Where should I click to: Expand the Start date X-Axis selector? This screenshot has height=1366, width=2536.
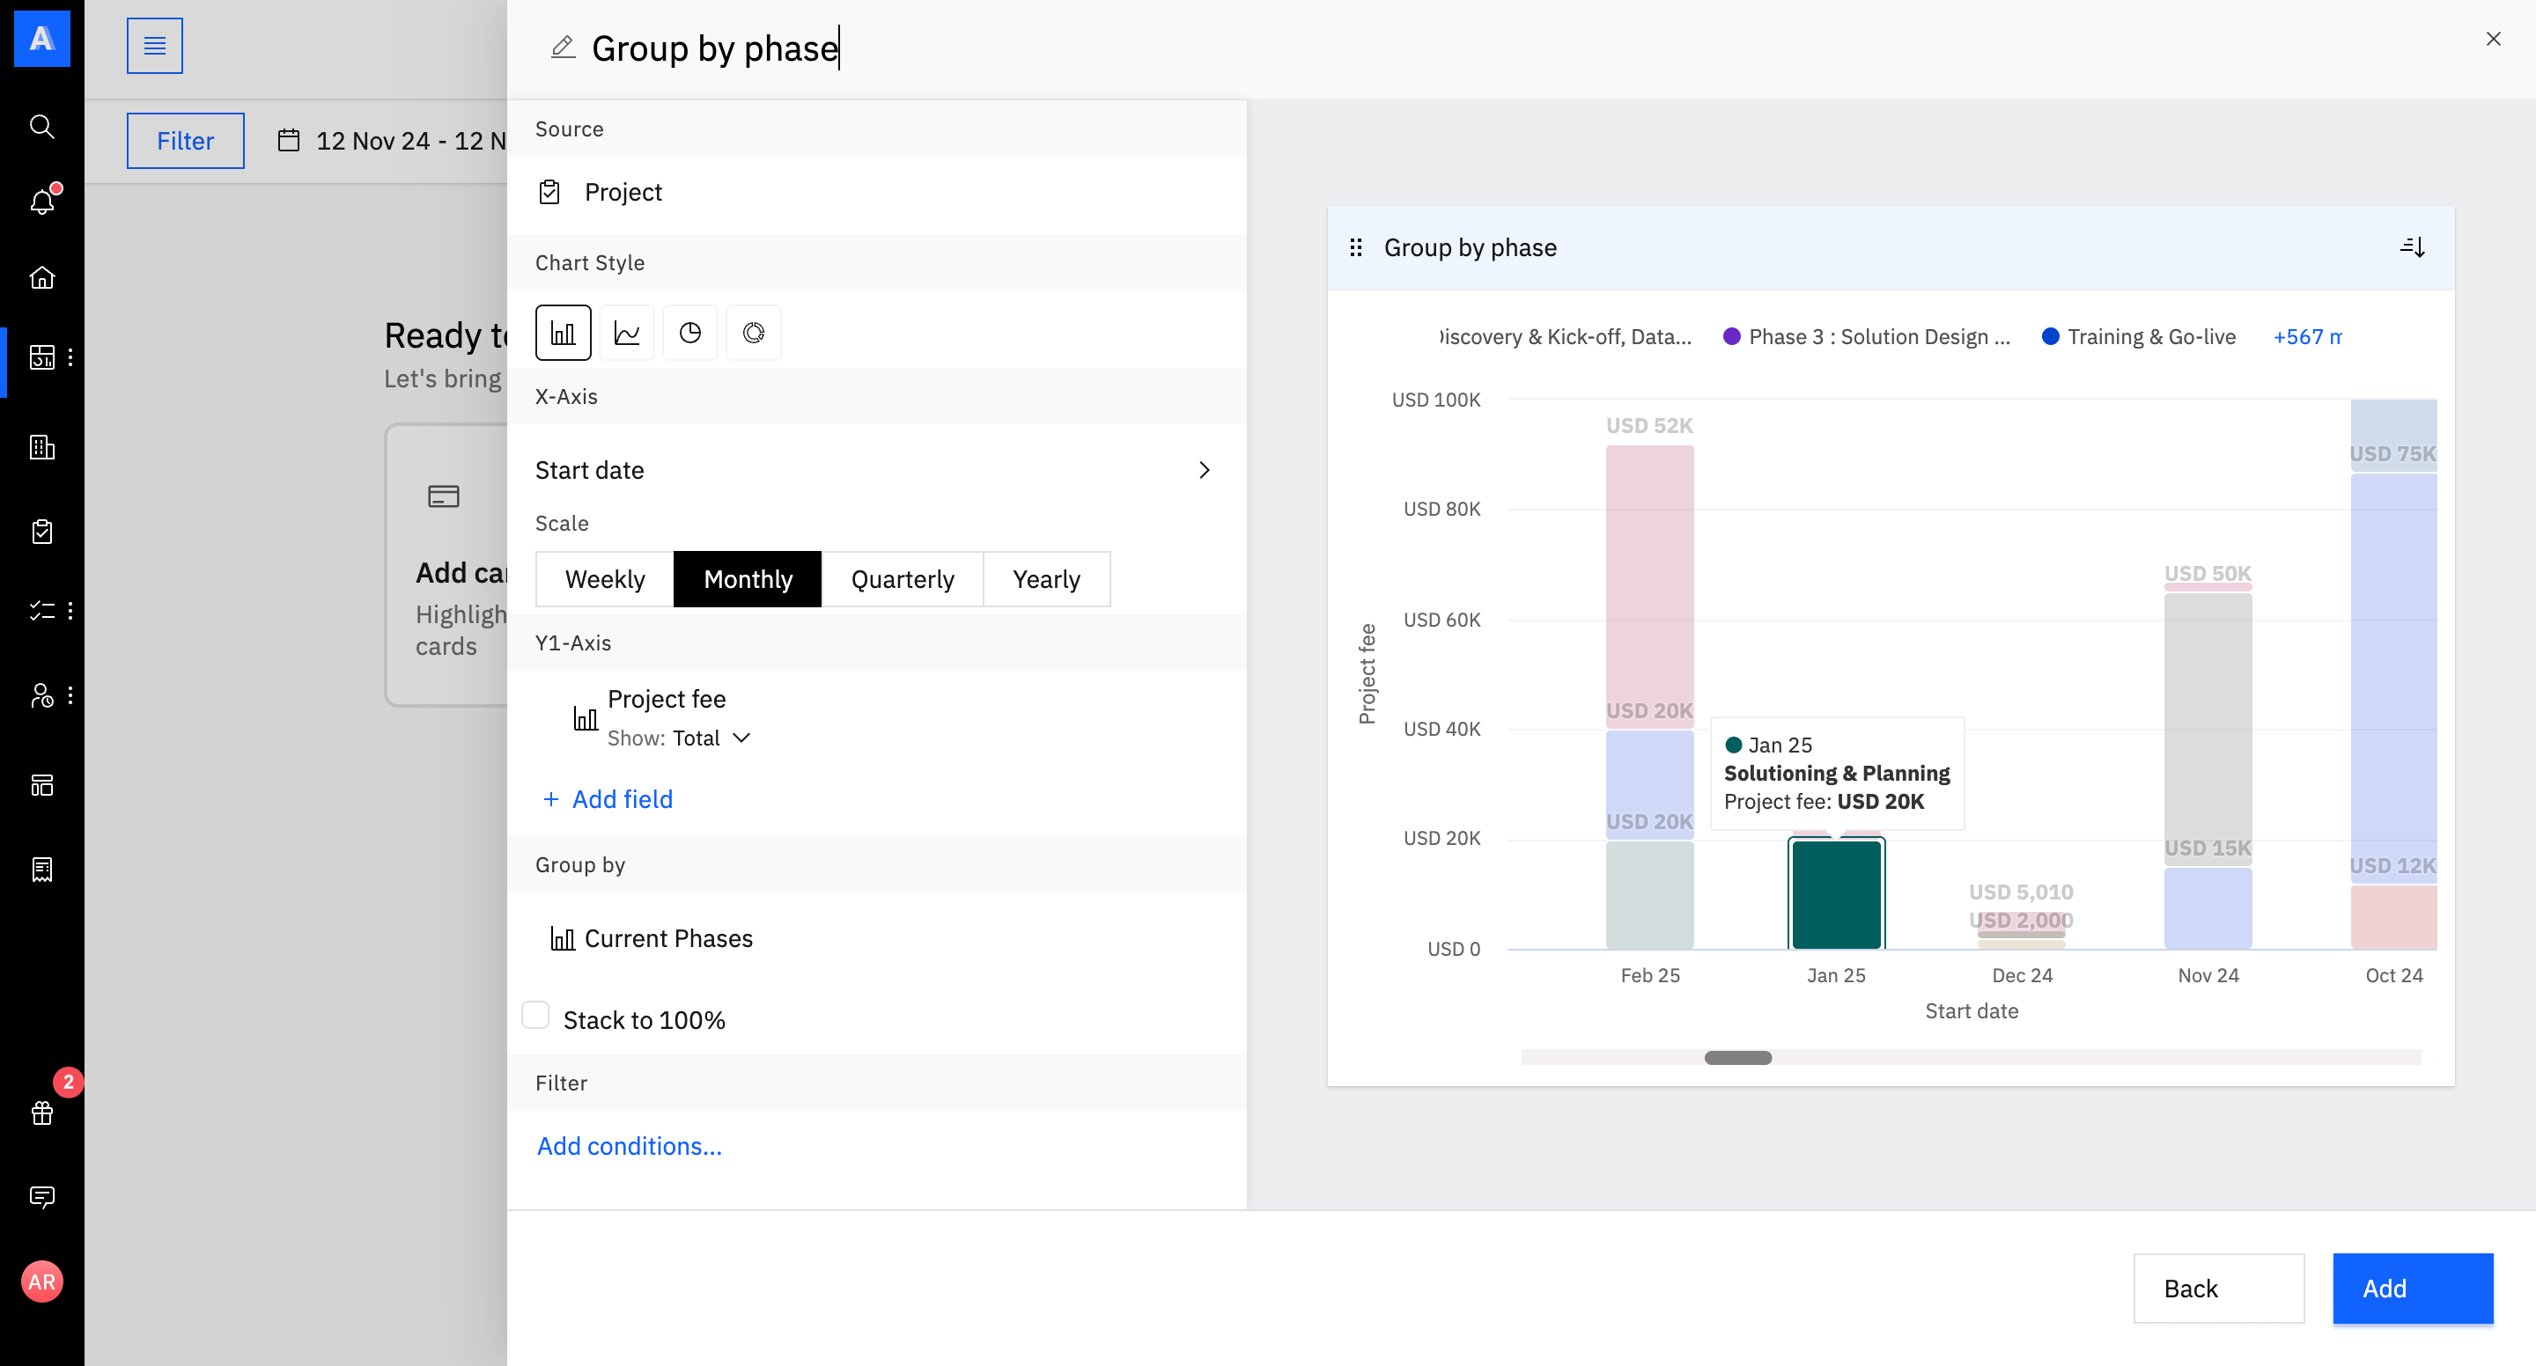pyautogui.click(x=1203, y=470)
